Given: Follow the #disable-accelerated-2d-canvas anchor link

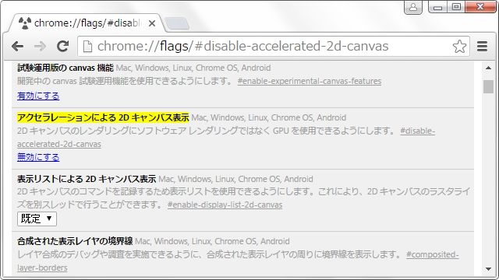Looking at the screenshot, I should coord(226,138).
